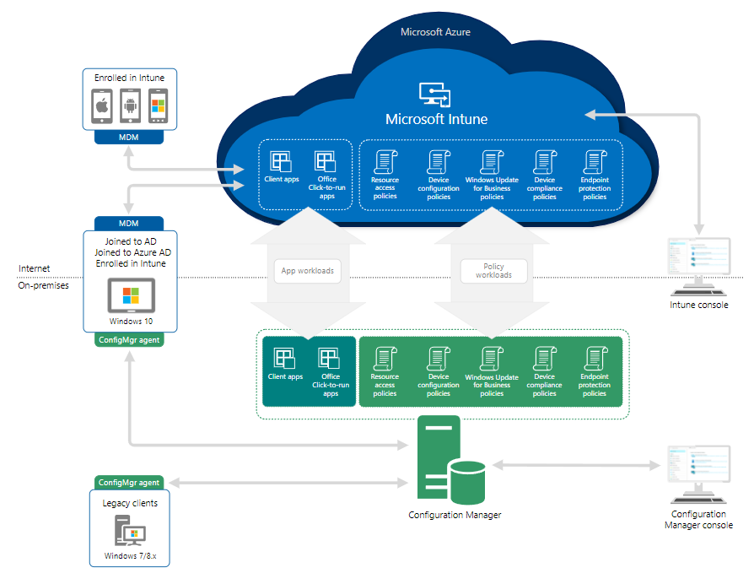Click the ConfigMgr agent tag above Legacy clients

coord(129,483)
